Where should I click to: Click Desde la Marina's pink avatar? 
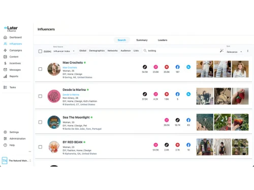[x=54, y=96]
